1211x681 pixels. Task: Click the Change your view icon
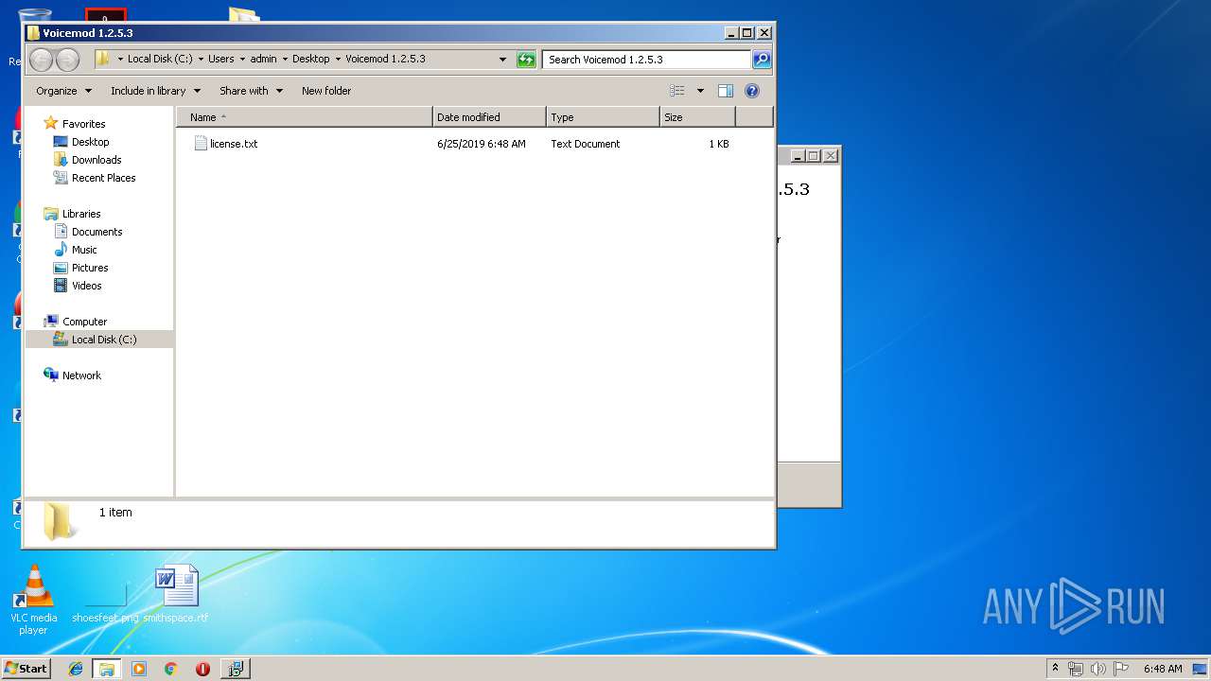pyautogui.click(x=677, y=91)
